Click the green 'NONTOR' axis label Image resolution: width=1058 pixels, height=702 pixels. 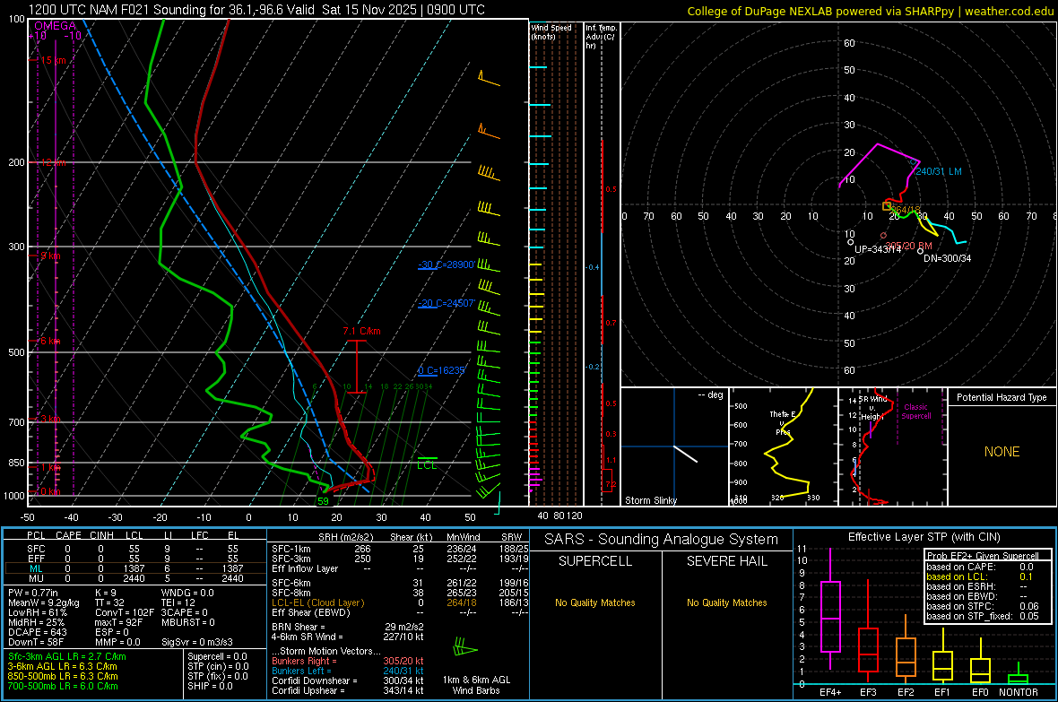pos(1019,692)
